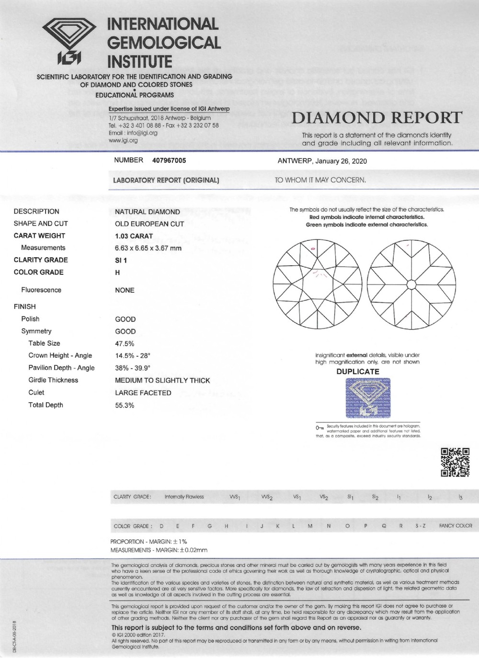Screen dimensions: 479x658
Task: Click MEASUREMENTS - MARGIN ±0.02mm line
Action: click(159, 550)
